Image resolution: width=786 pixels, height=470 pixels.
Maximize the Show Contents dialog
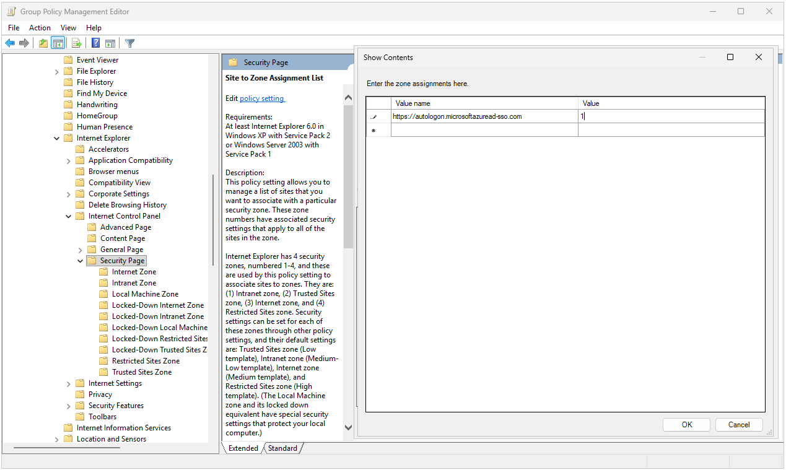(x=730, y=57)
